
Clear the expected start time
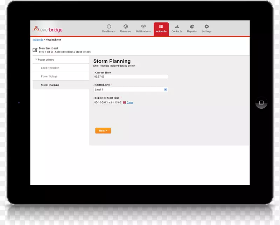click(x=130, y=102)
